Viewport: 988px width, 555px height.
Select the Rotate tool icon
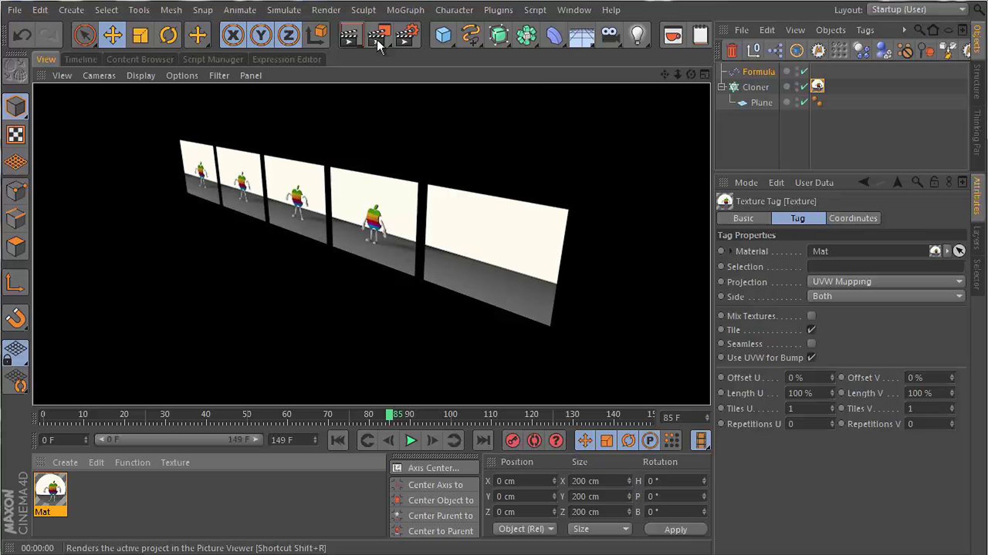pos(168,35)
